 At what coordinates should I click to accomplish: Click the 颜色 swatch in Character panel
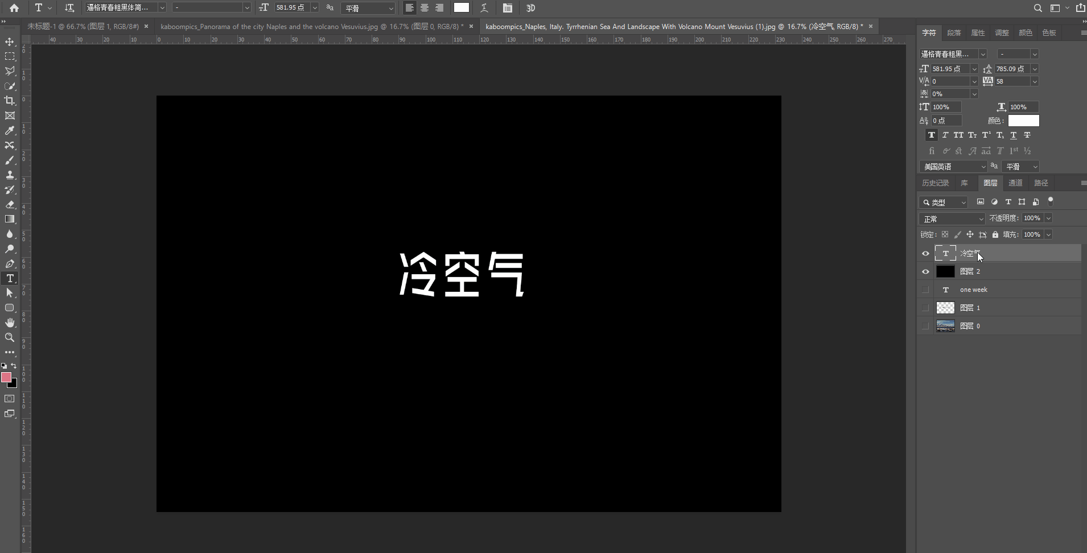(1023, 121)
